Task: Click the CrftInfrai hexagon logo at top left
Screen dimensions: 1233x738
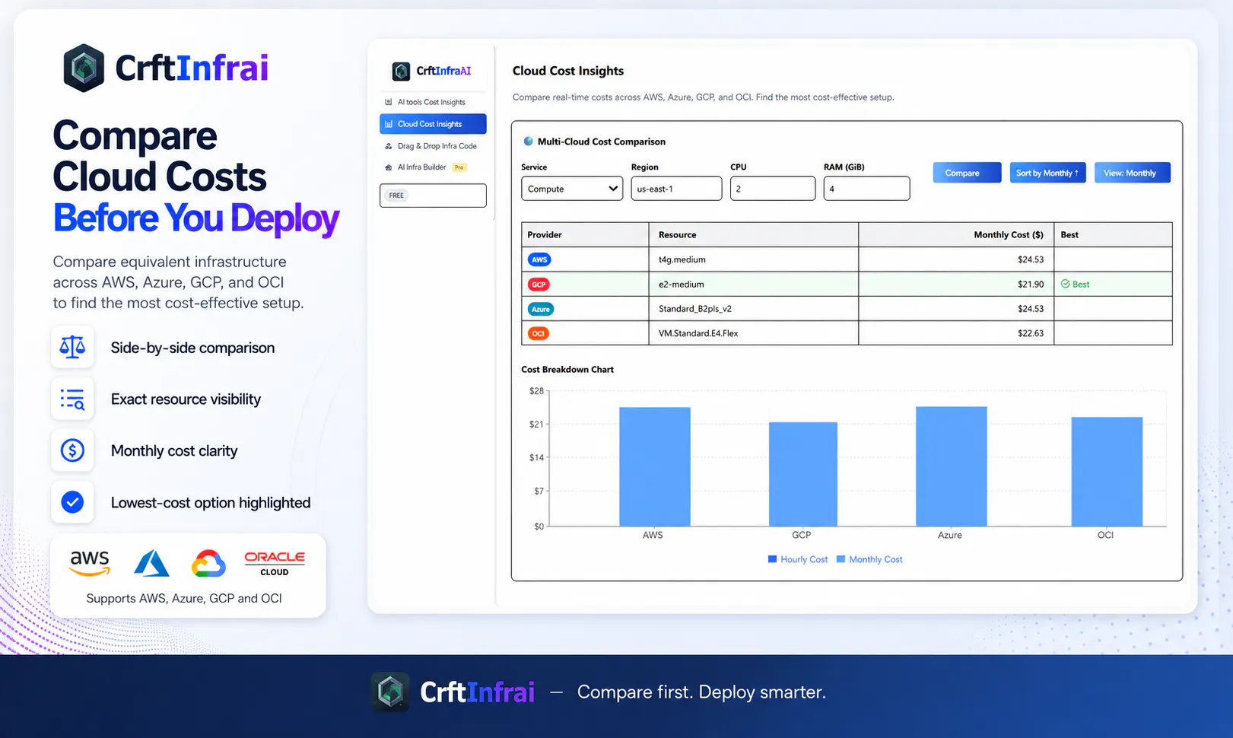Action: (x=84, y=68)
